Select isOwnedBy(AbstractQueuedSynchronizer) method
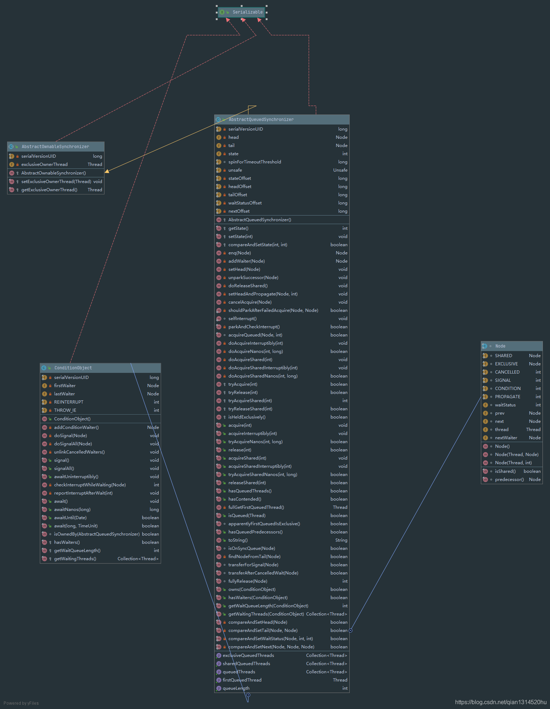This screenshot has height=709, width=550. tap(100, 534)
